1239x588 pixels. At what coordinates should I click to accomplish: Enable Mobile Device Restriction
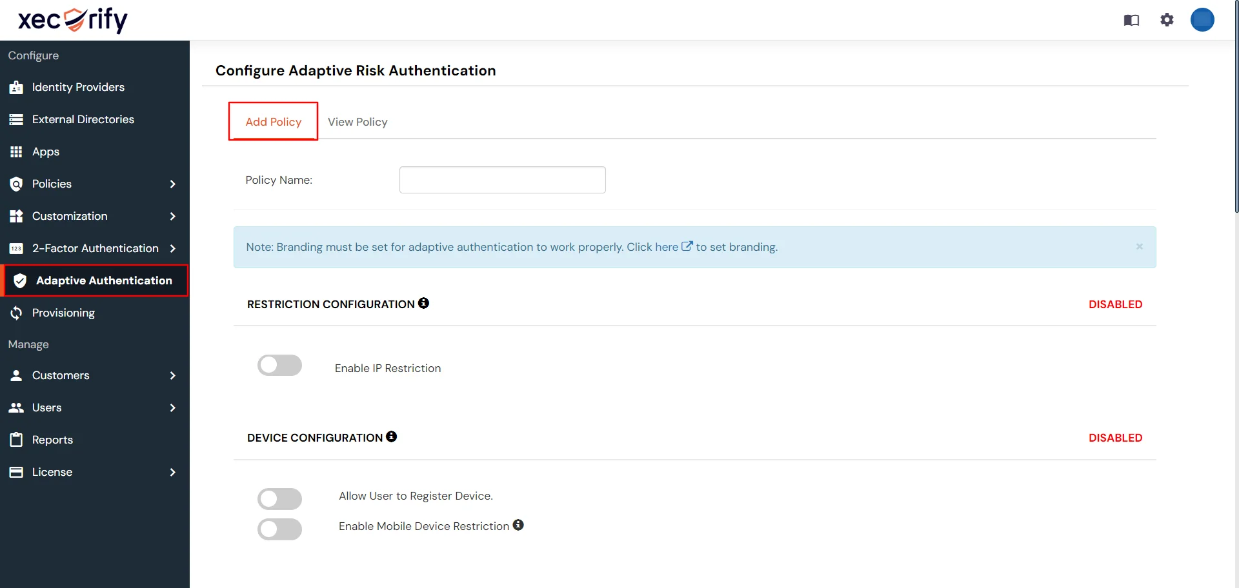click(279, 529)
